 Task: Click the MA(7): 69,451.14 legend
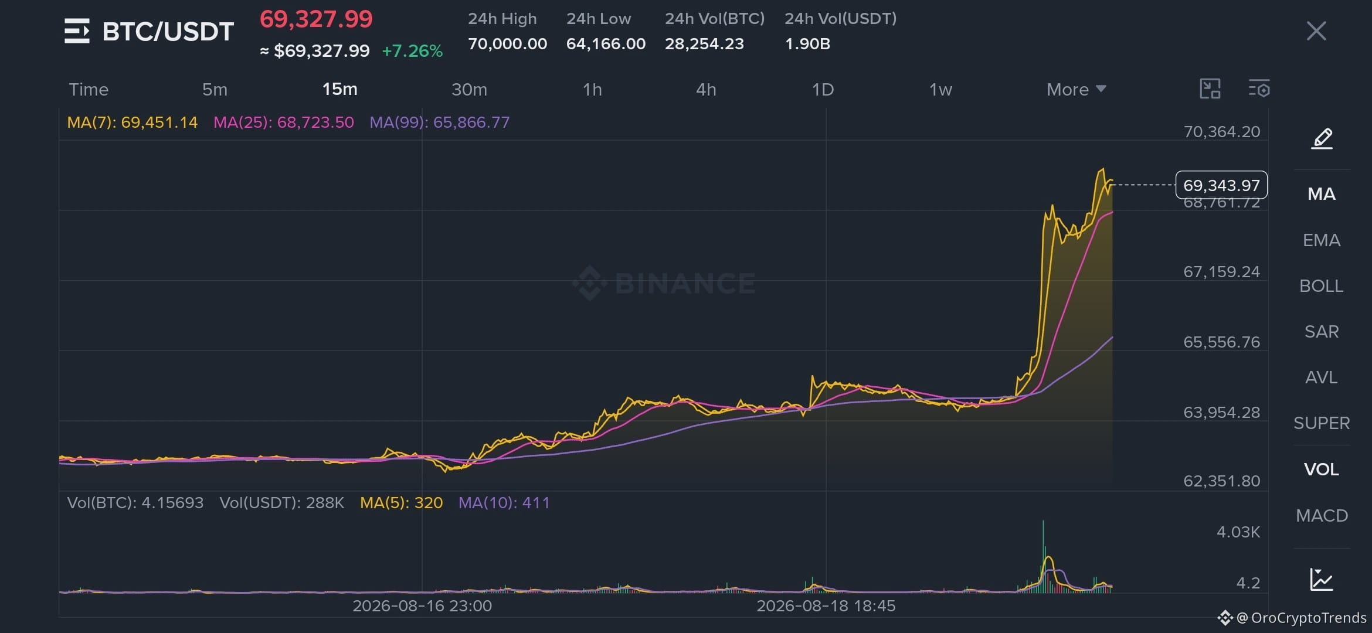coord(133,122)
